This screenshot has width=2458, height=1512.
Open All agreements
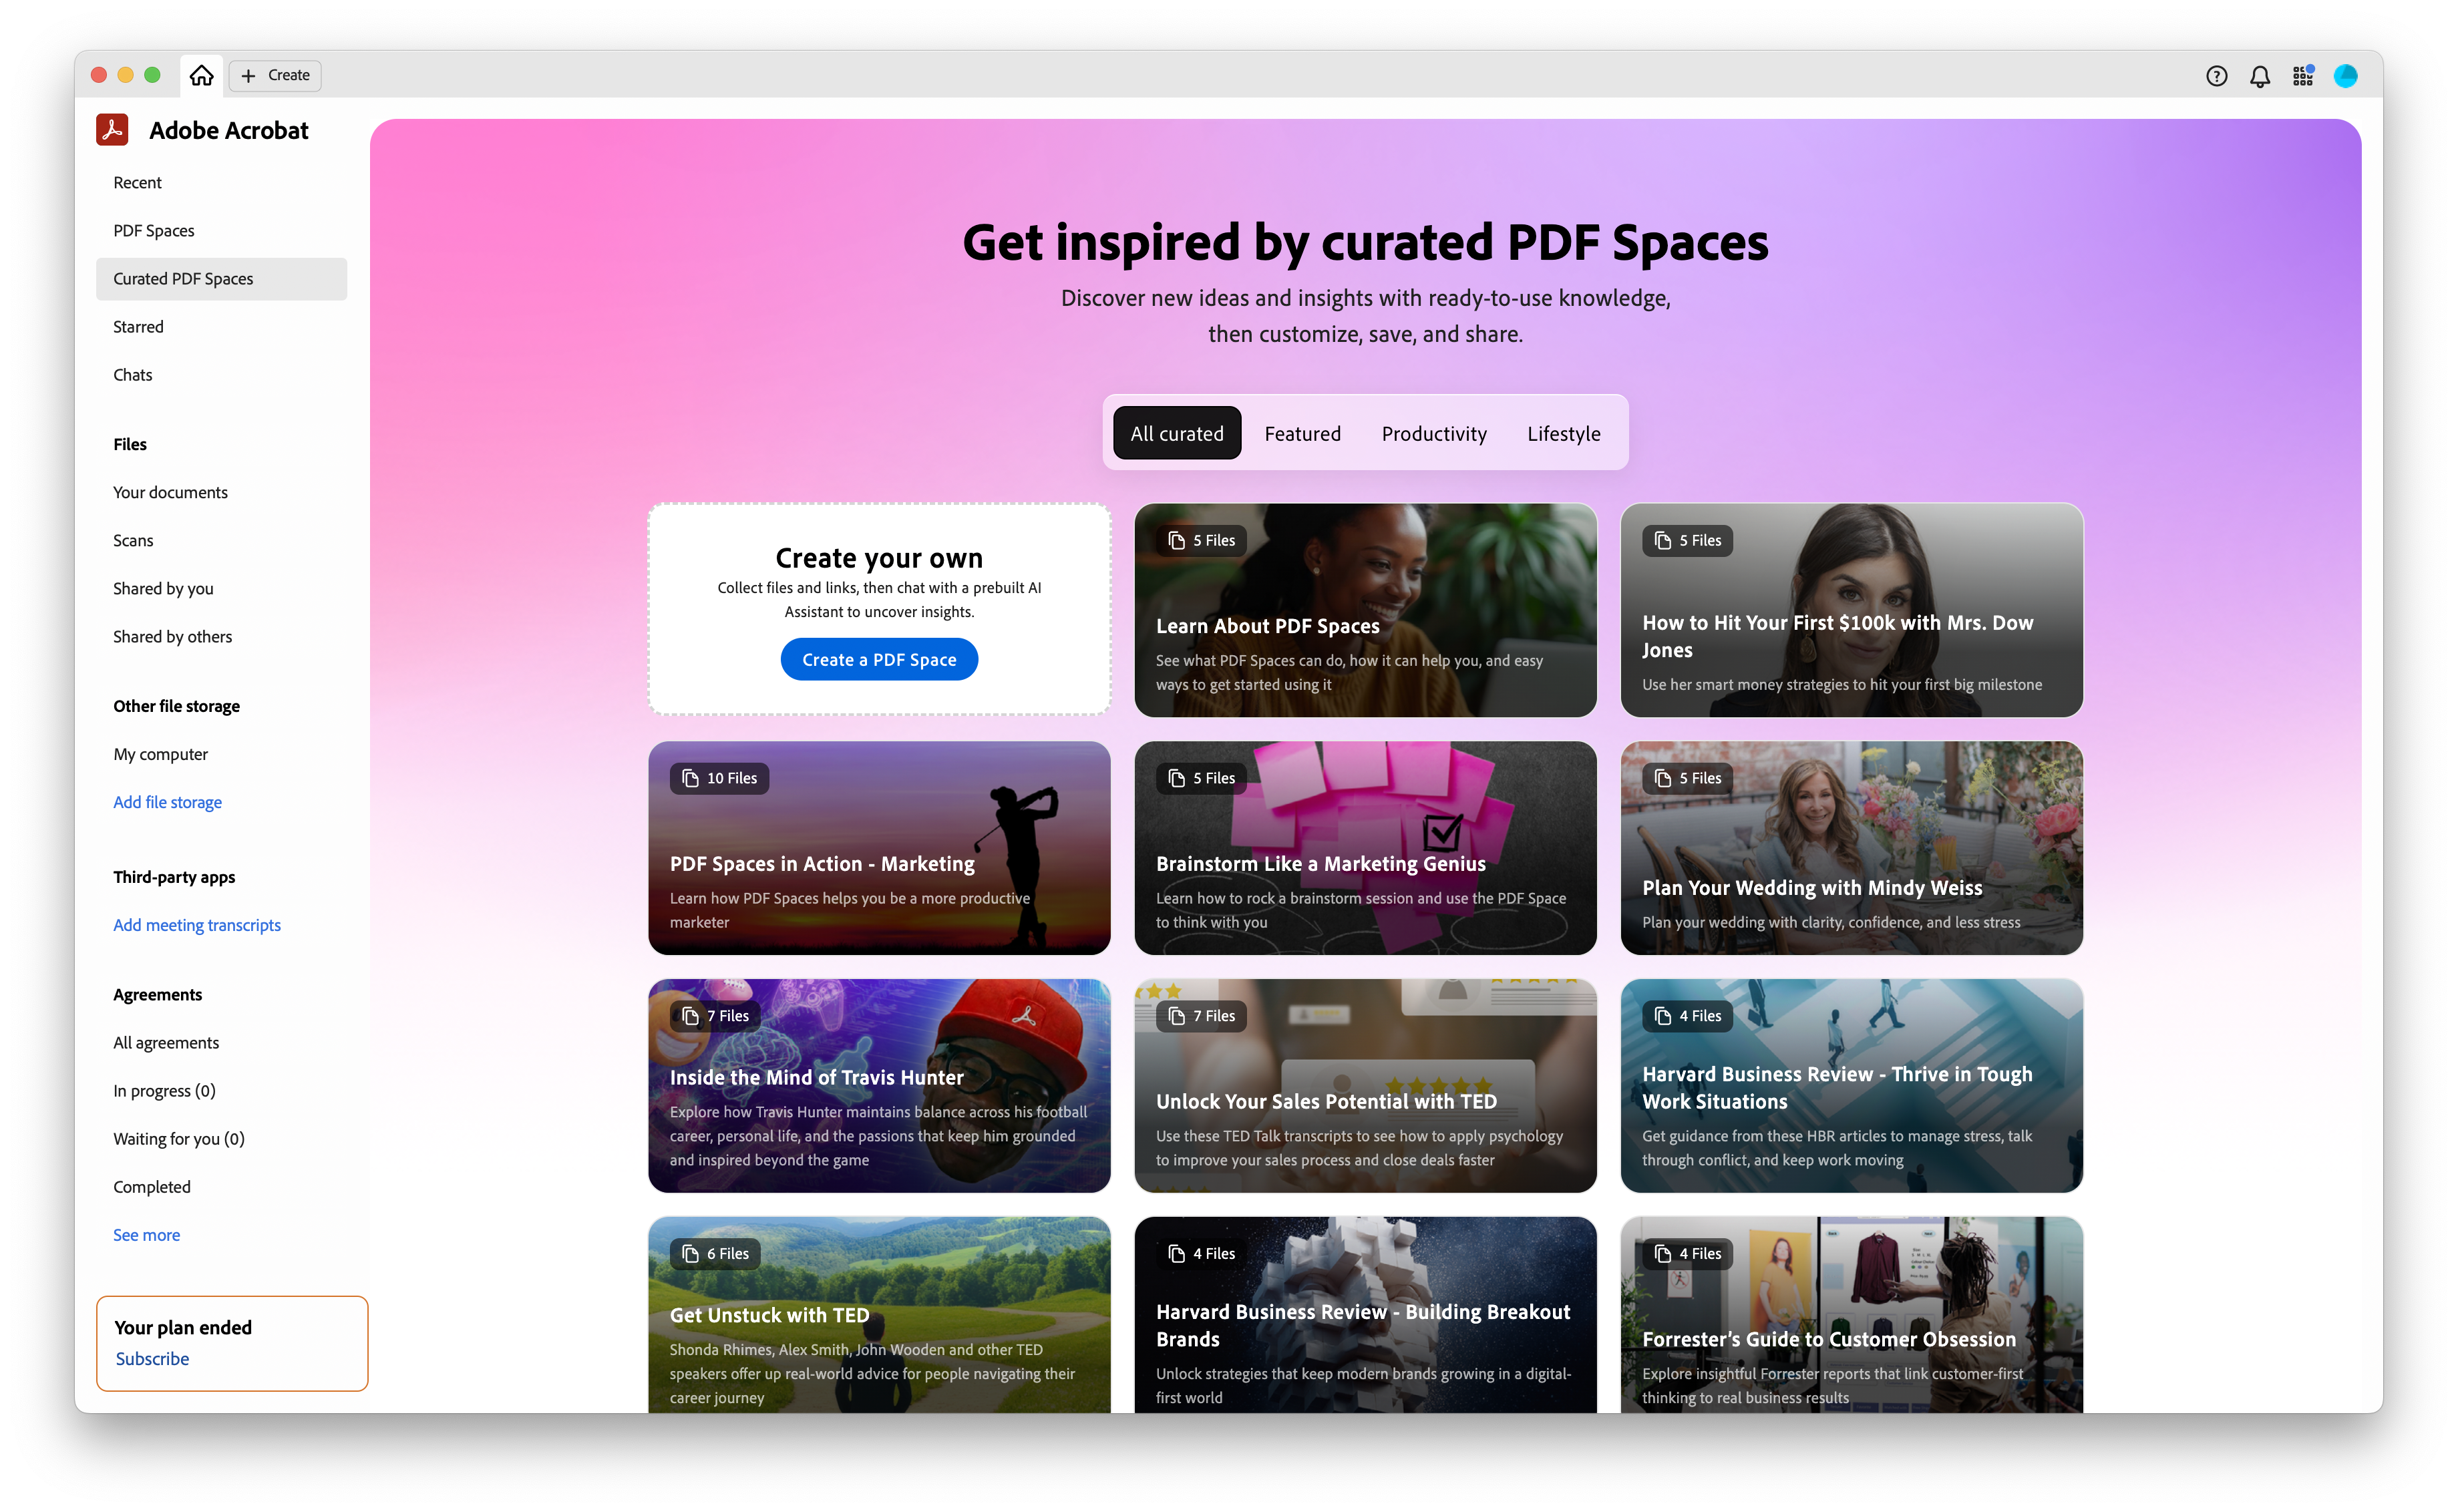(x=221, y=1043)
